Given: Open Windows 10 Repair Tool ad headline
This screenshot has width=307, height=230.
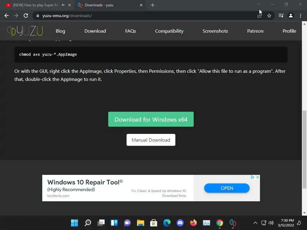Looking at the screenshot, I should [x=85, y=182].
